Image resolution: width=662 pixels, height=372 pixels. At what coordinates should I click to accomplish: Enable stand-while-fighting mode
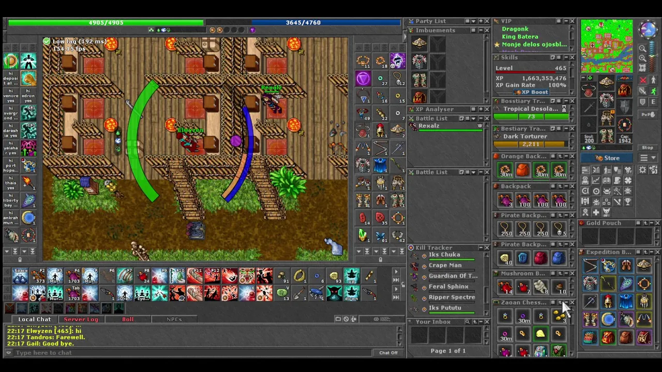[653, 80]
